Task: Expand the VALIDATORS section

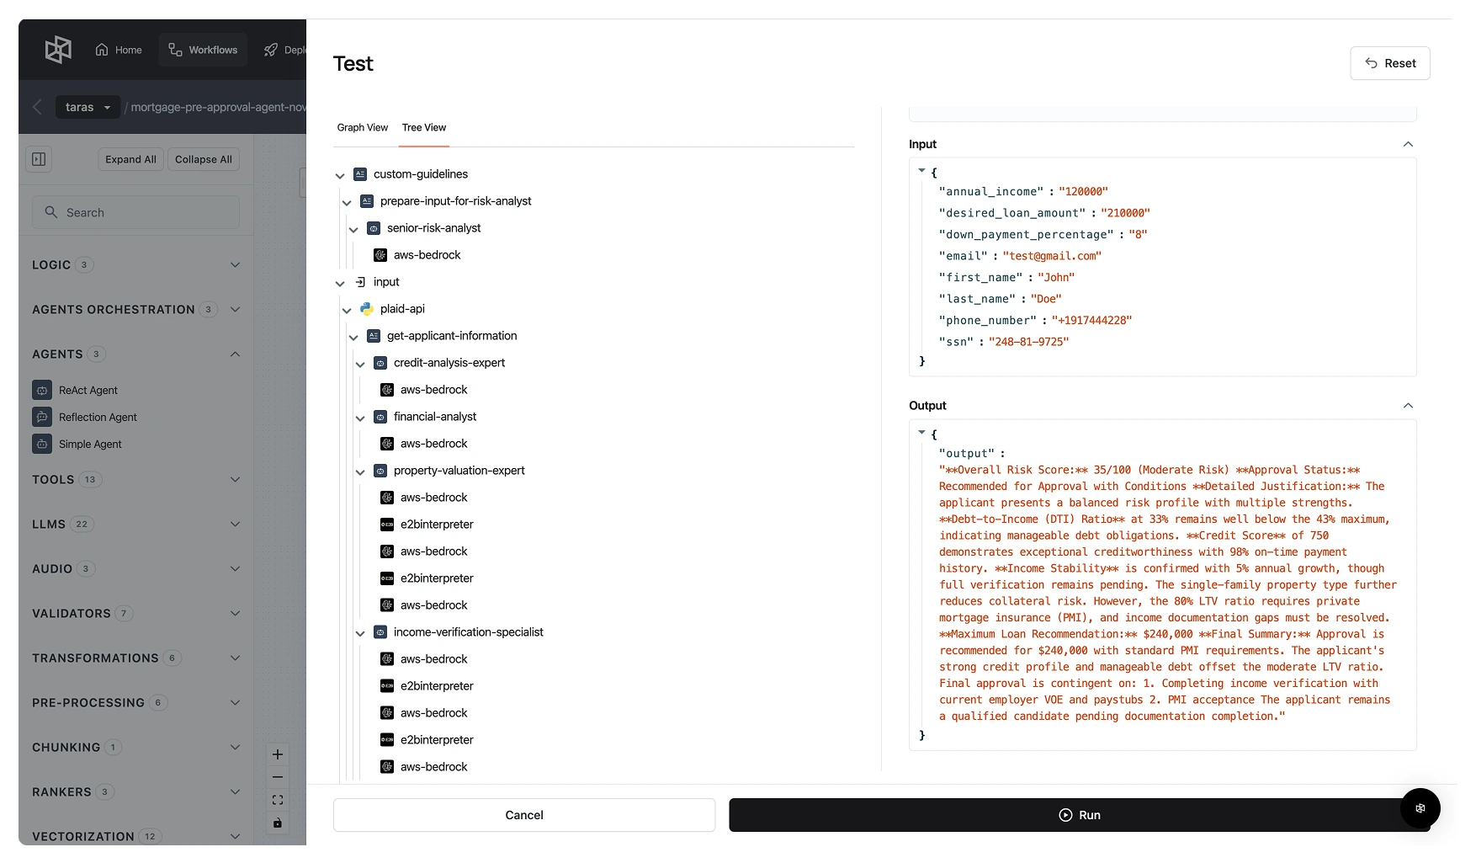Action: (136, 613)
